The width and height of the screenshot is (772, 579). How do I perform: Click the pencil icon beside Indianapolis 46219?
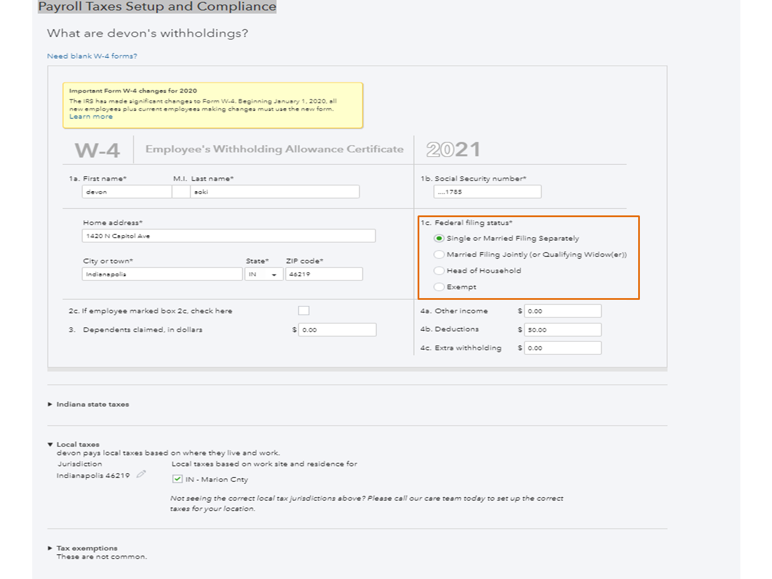point(141,474)
